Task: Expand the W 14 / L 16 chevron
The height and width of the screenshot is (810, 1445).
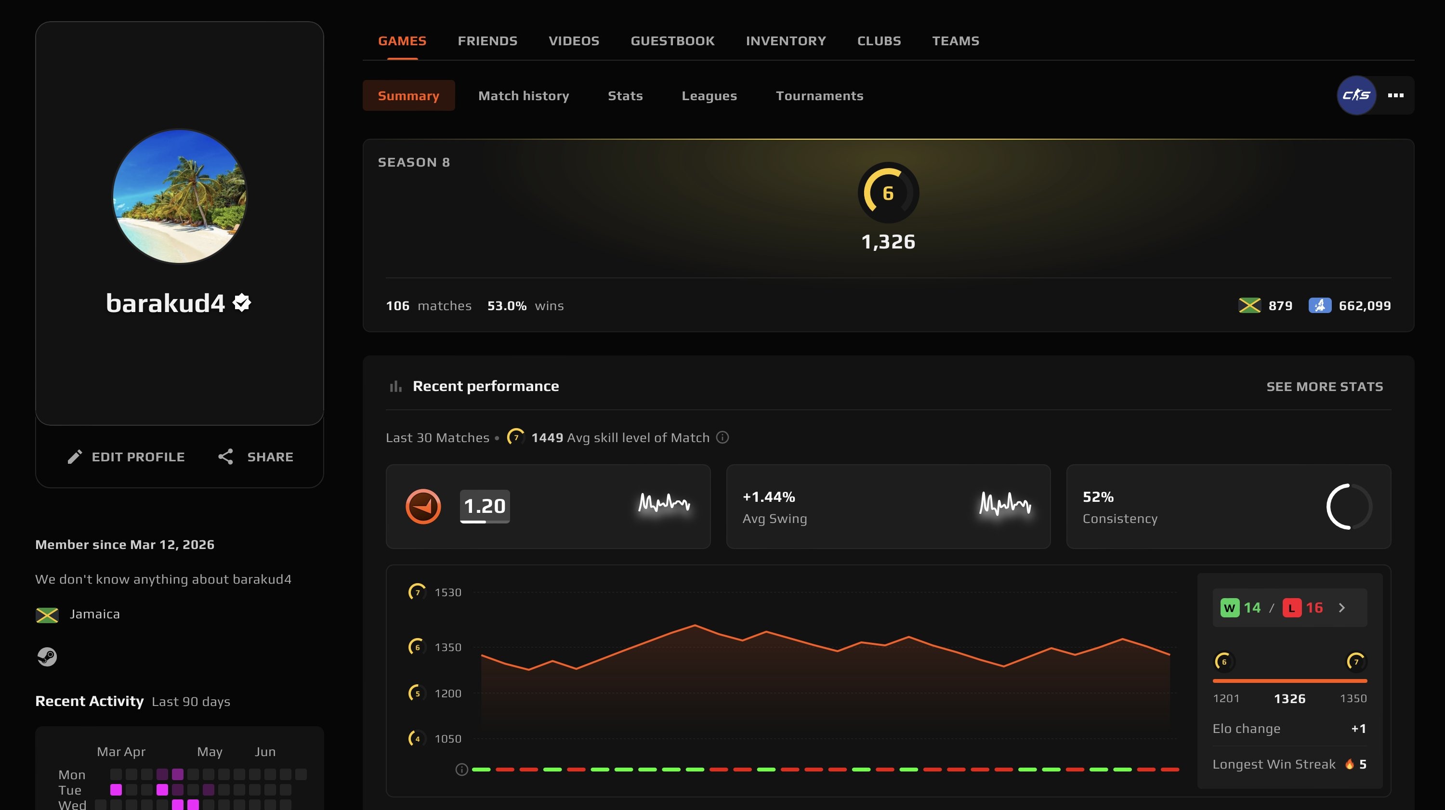Action: [1342, 608]
